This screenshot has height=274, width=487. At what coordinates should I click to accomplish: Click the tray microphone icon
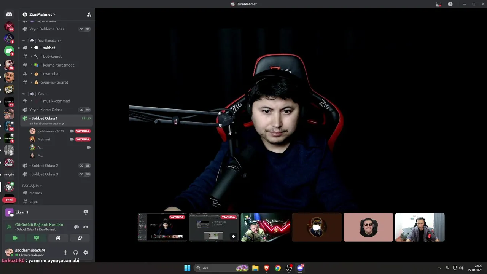tap(447, 268)
